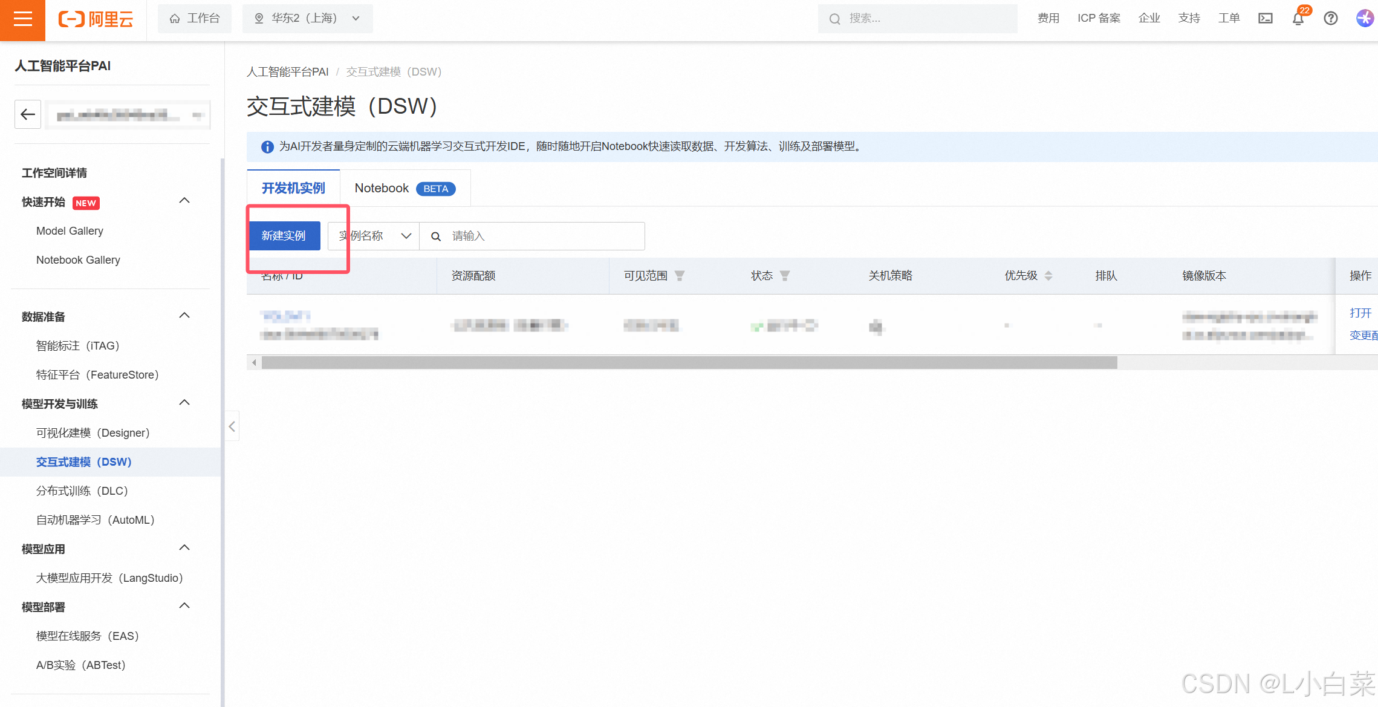The height and width of the screenshot is (707, 1378).
Task: Switch to the Notebook BETA tab
Action: [x=404, y=189]
